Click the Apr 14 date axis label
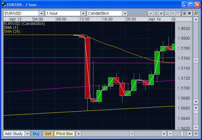The width and height of the screenshot is (202, 140). (x=155, y=19)
